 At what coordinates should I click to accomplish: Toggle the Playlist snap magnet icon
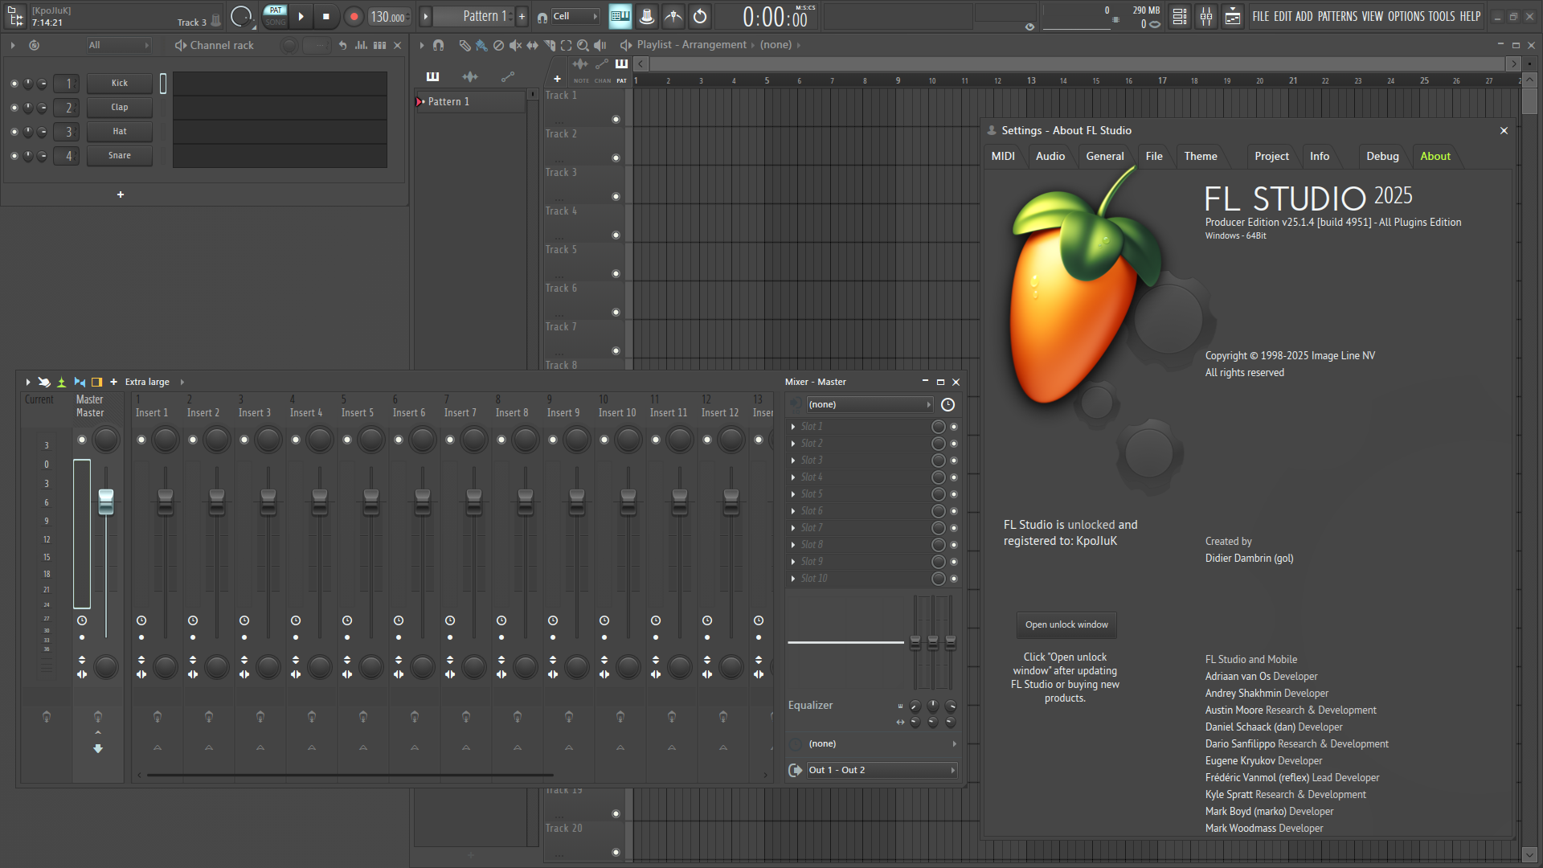click(x=438, y=45)
